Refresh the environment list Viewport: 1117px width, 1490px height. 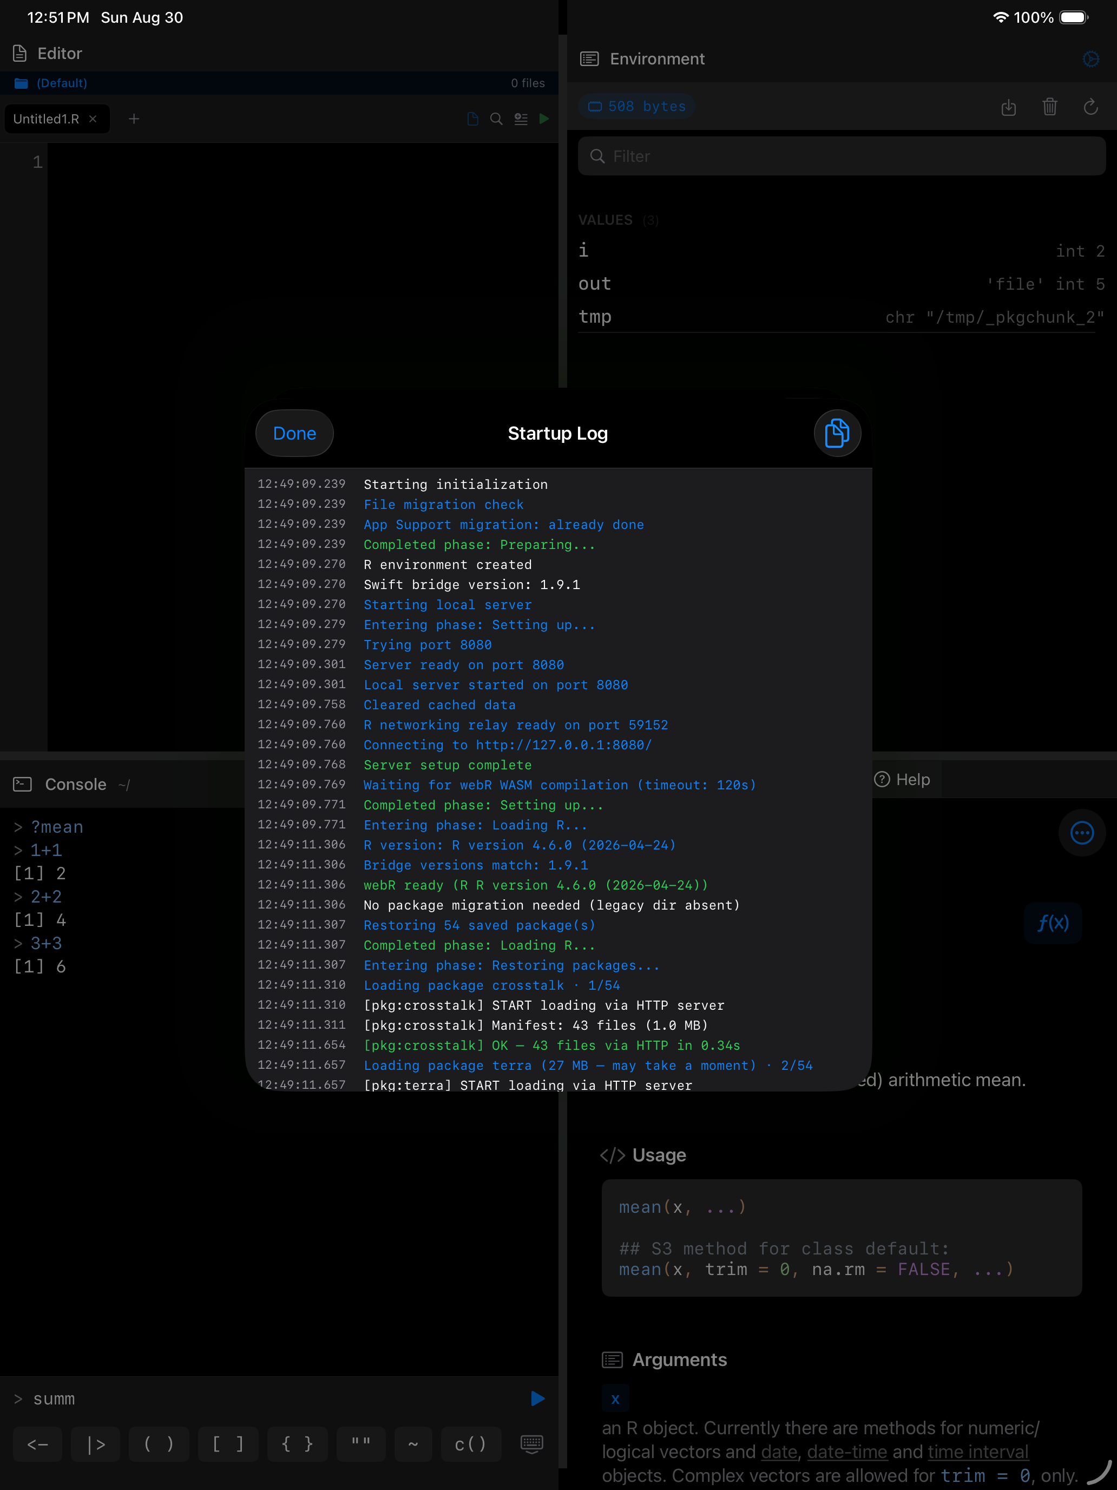pyautogui.click(x=1090, y=107)
